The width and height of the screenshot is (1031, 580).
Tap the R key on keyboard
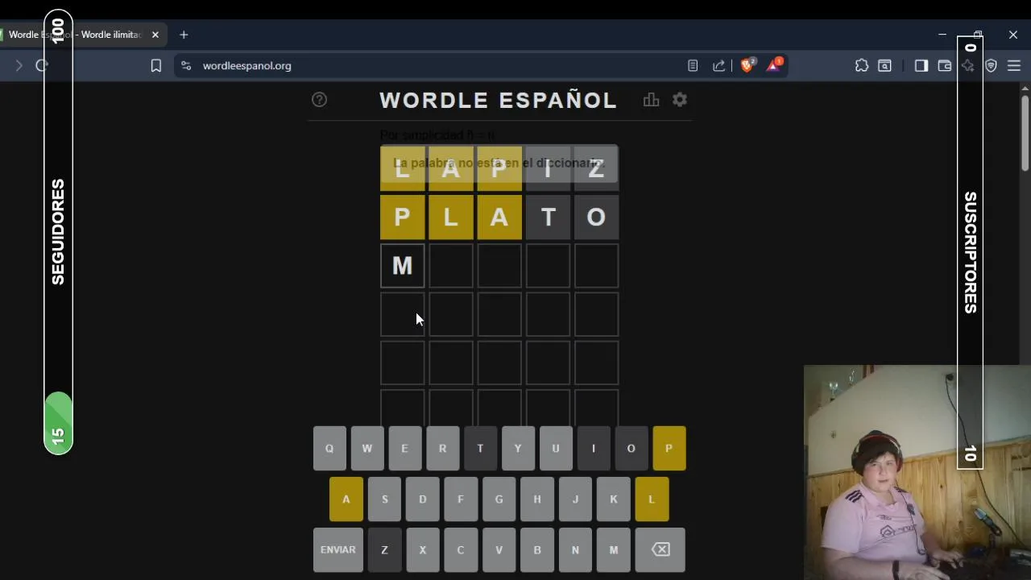click(x=442, y=448)
